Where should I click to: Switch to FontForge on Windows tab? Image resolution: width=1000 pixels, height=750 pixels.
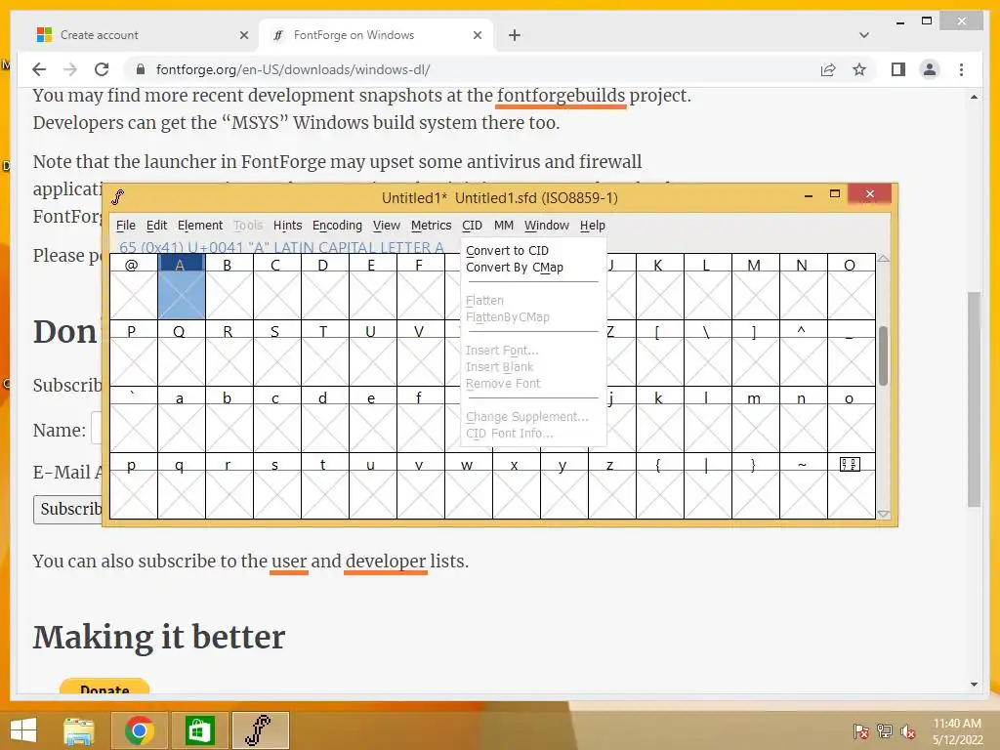pyautogui.click(x=376, y=35)
